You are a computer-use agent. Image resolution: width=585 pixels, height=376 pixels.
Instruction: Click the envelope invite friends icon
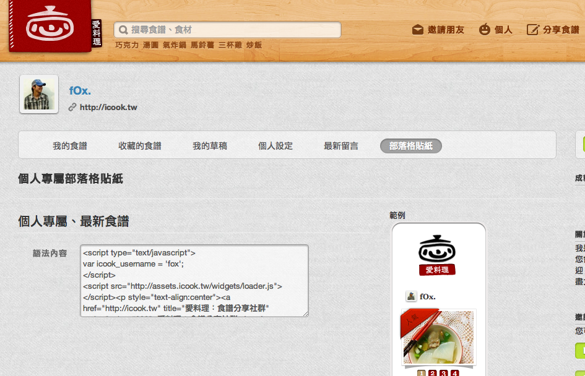417,30
